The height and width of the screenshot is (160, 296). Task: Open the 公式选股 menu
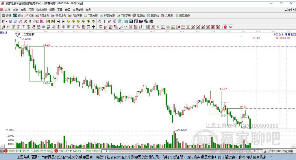(42, 10)
